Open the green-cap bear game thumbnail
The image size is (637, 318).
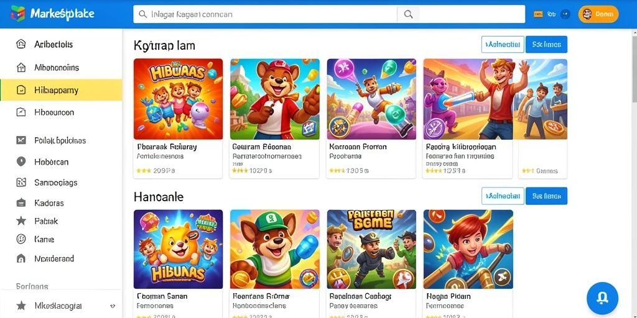coord(274,249)
